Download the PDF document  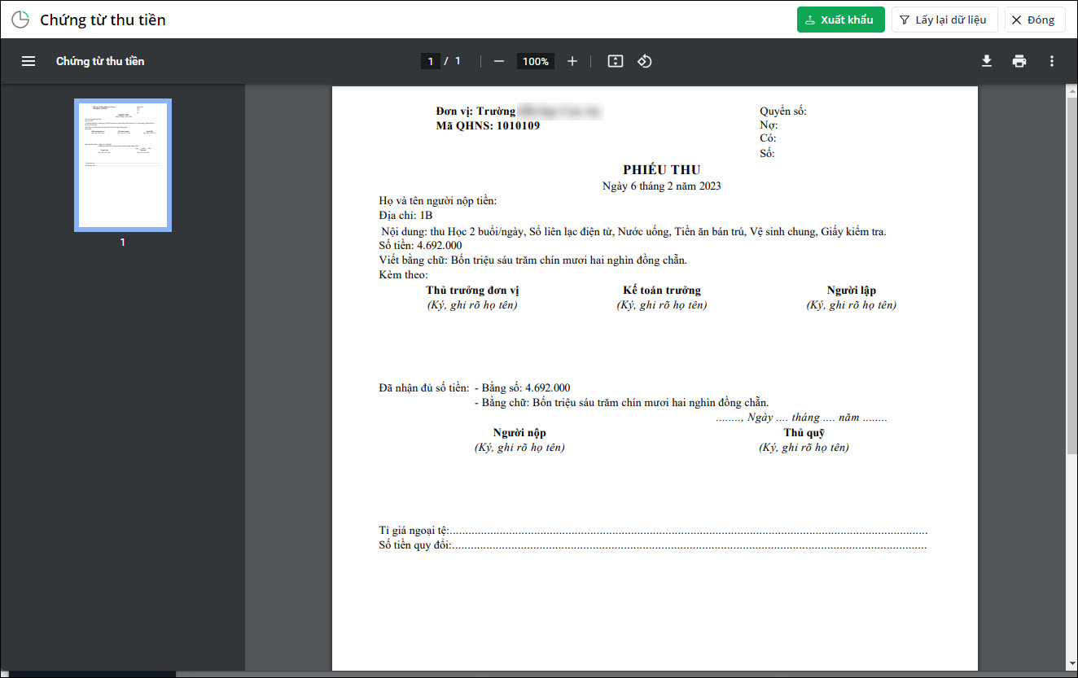[x=987, y=61]
